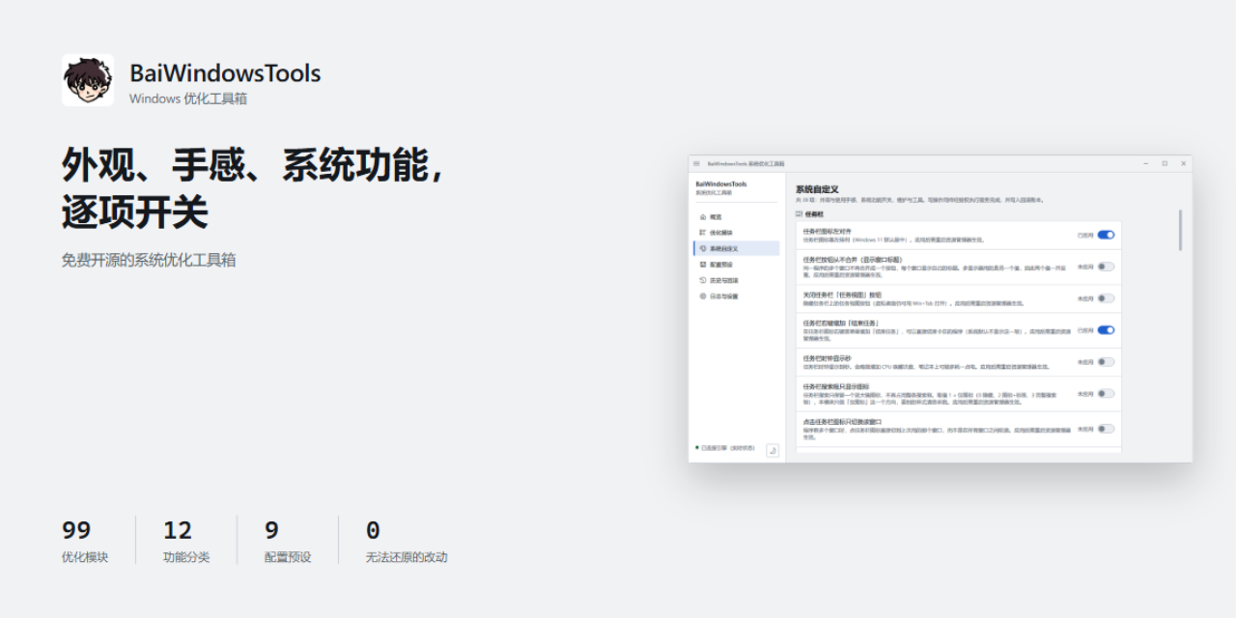
Task: Enable 点击任务栏图标只切换该窗口 switch
Action: coord(1106,429)
